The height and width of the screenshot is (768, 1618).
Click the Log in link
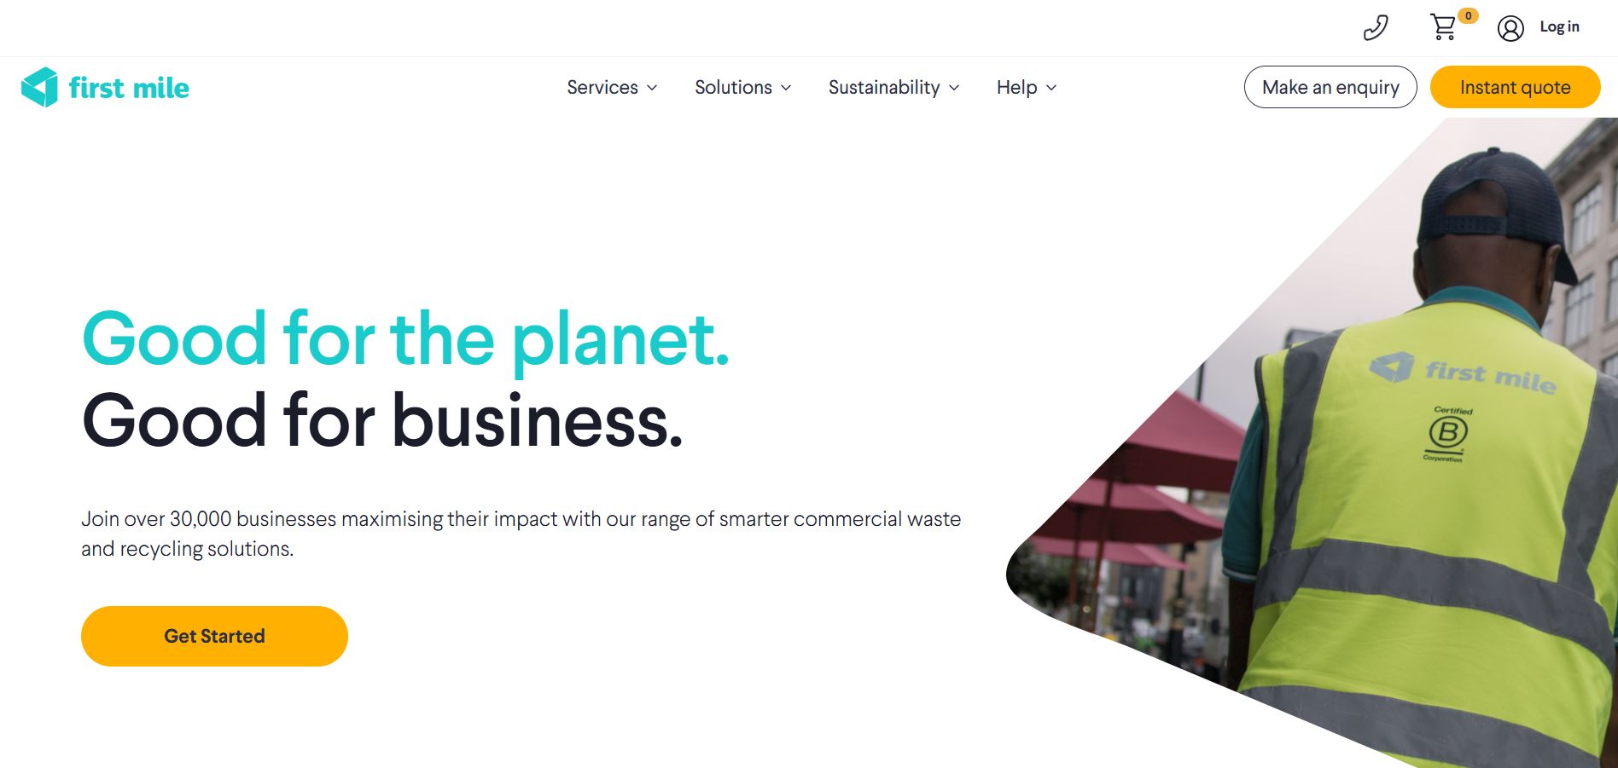tap(1559, 26)
